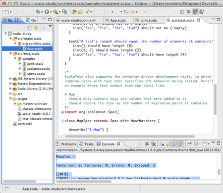Expand the maven-archiver folder

tap(15, 104)
